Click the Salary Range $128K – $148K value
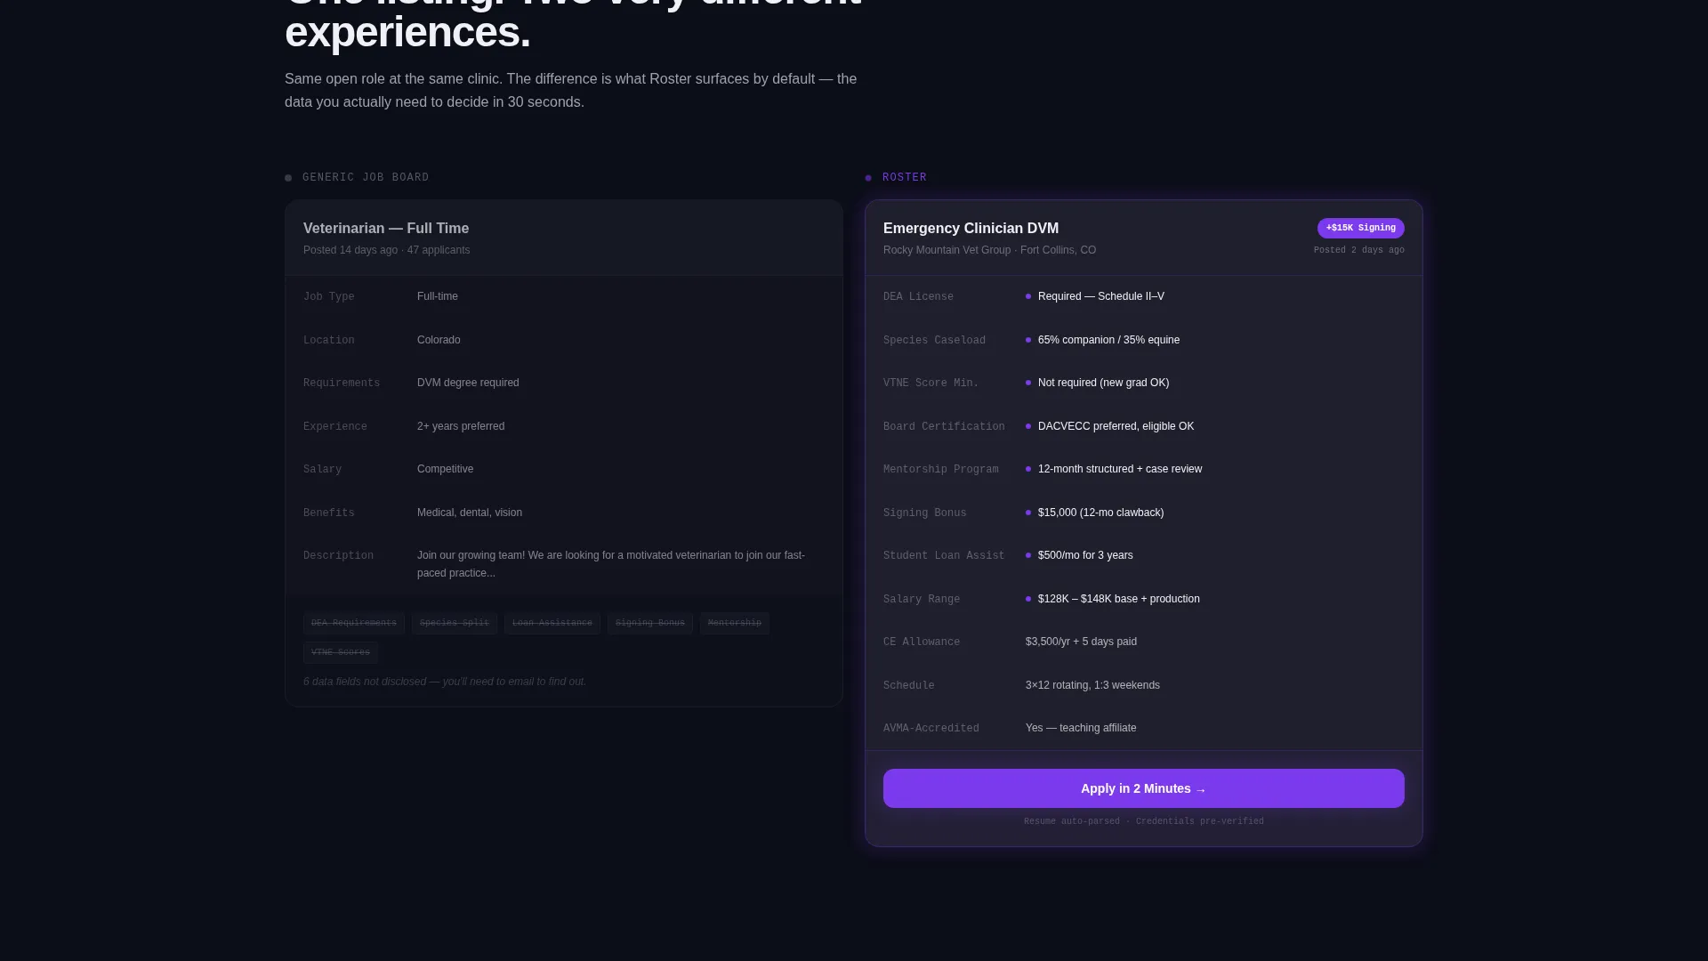1708x961 pixels. (1118, 599)
